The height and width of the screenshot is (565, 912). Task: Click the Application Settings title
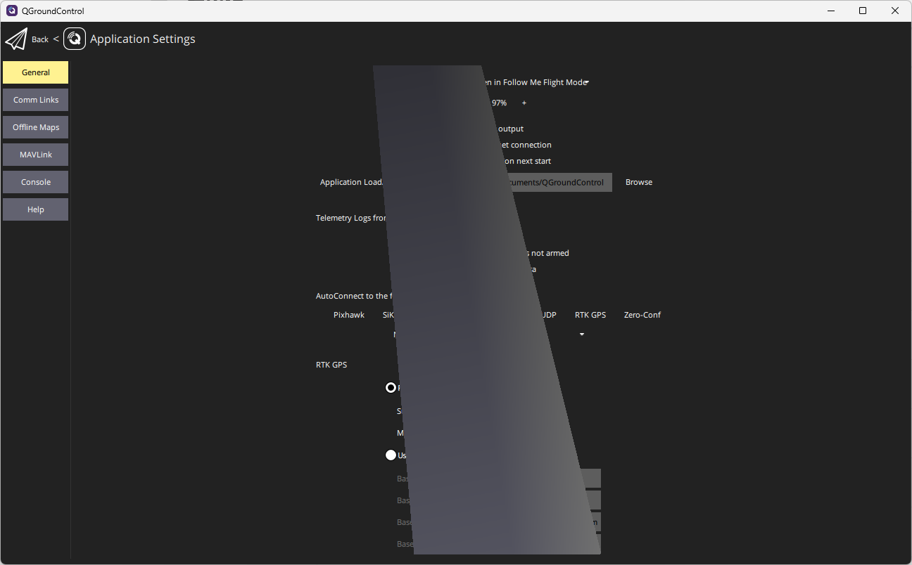[143, 39]
